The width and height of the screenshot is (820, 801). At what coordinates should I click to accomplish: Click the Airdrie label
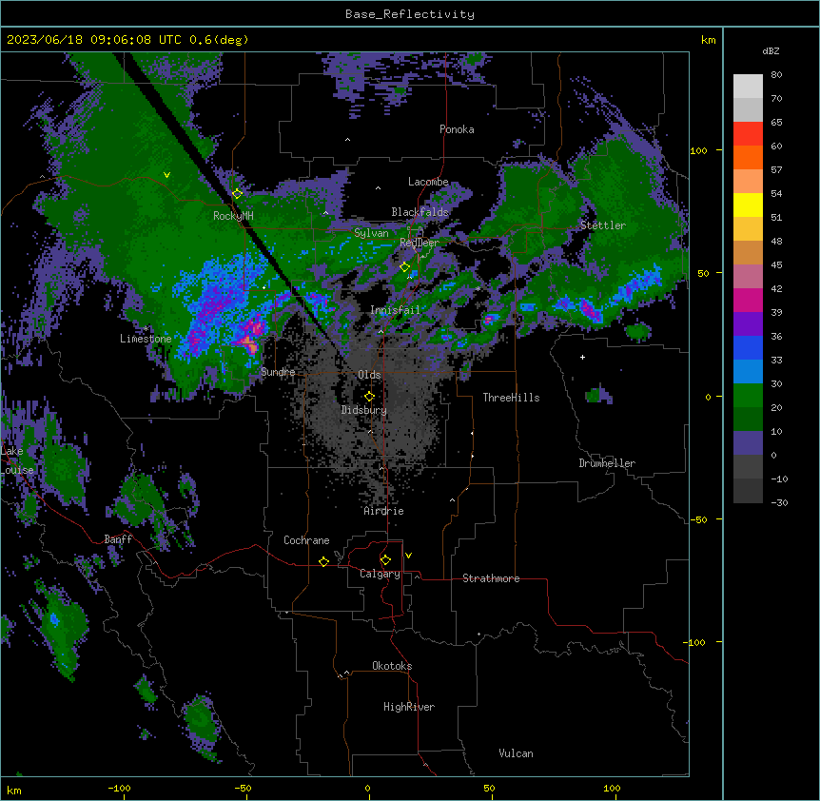[x=384, y=511]
